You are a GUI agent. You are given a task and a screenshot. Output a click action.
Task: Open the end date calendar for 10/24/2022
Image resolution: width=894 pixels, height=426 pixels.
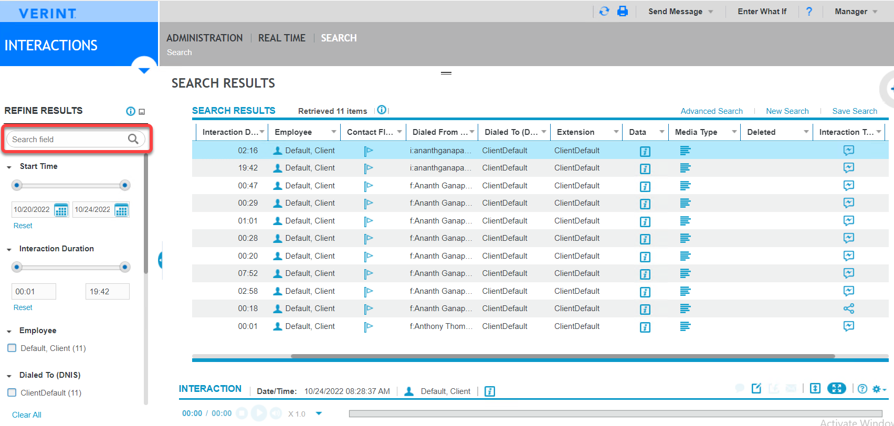[x=122, y=210]
